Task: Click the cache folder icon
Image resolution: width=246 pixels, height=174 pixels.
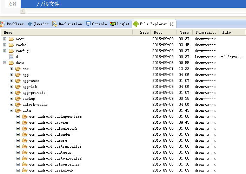Action: pyautogui.click(x=11, y=45)
